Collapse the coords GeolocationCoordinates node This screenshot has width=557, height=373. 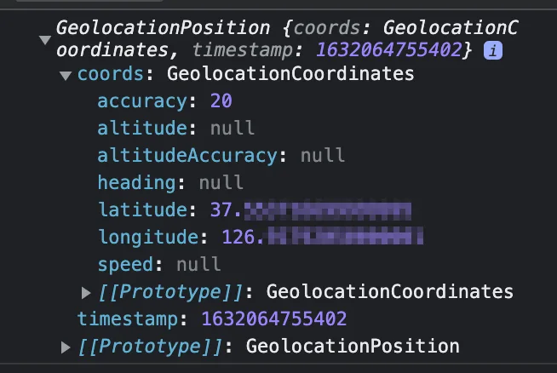click(66, 75)
